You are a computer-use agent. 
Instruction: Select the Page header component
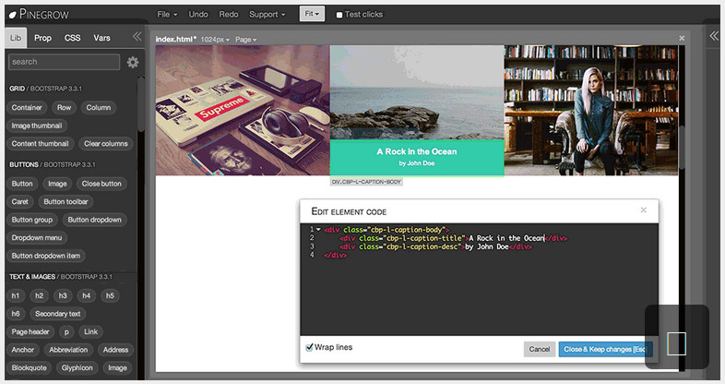pos(30,331)
